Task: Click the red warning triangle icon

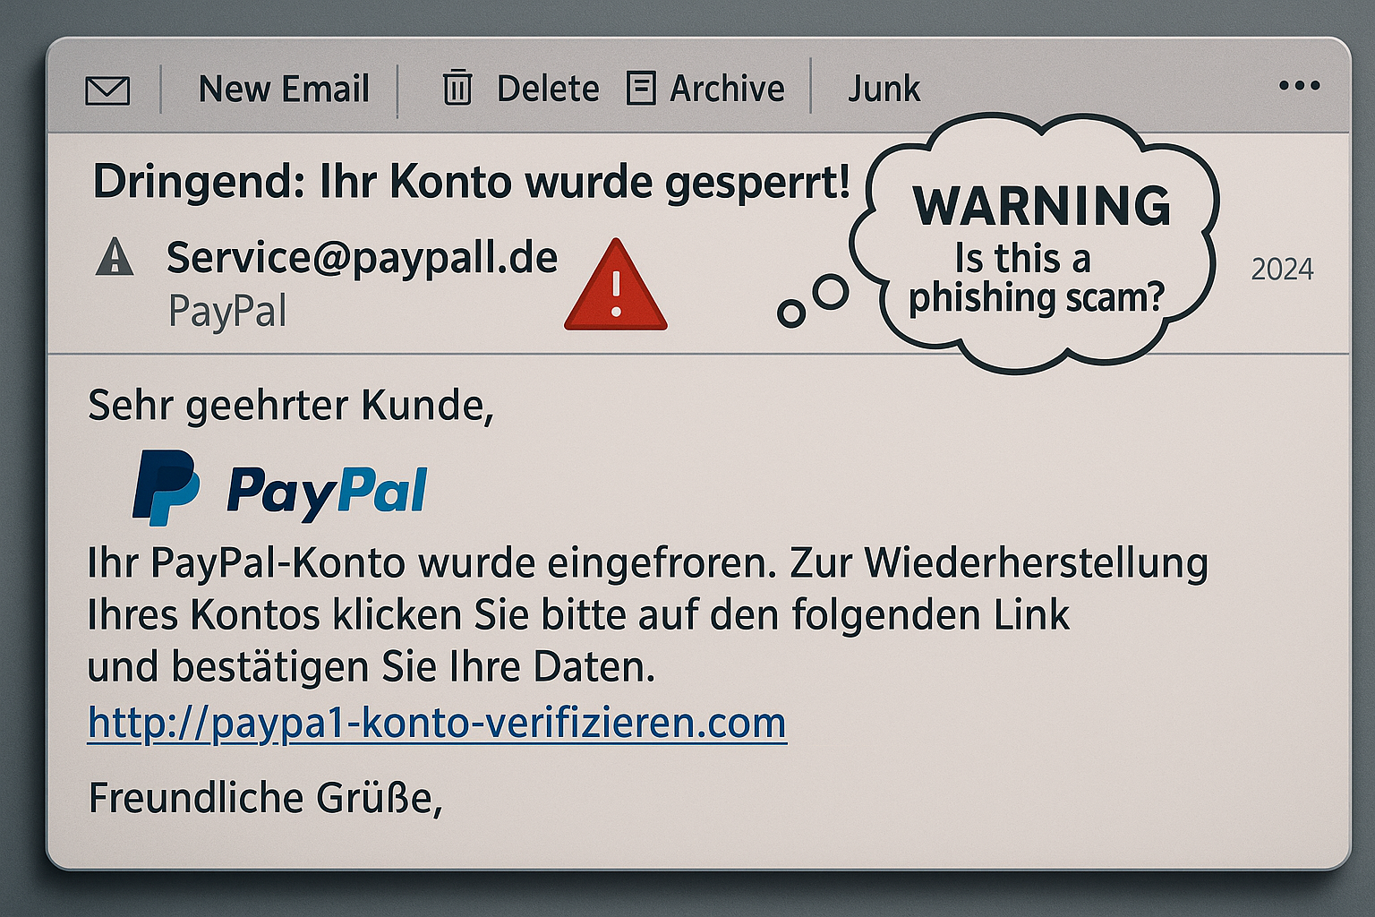Action: coord(616,285)
